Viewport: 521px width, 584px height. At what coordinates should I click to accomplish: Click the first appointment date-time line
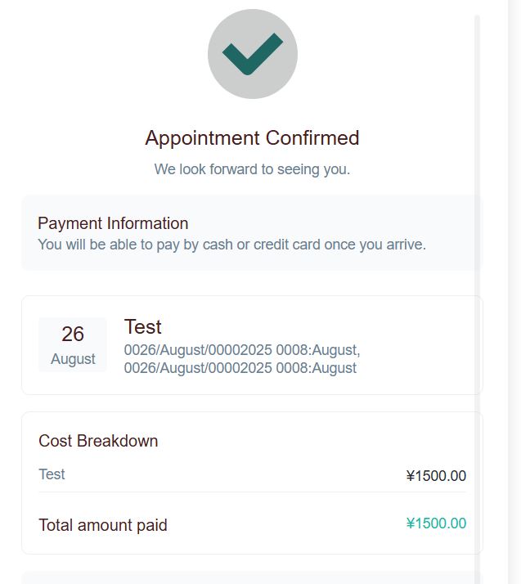pyautogui.click(x=241, y=350)
